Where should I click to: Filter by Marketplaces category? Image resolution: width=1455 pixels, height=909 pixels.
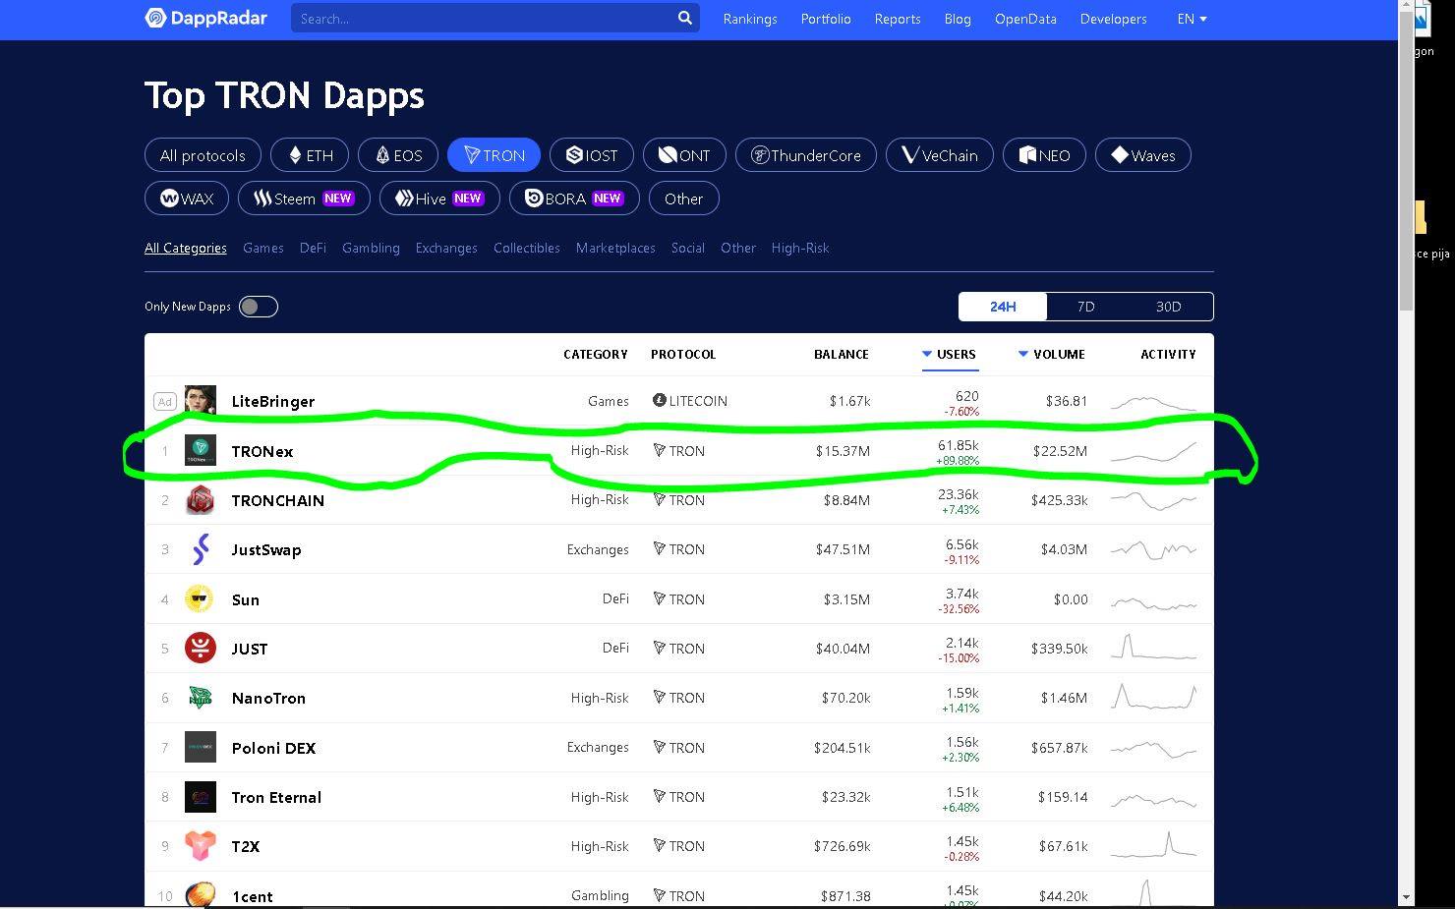[615, 248]
